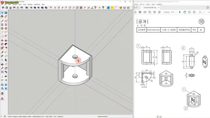Select the Protractor tool
Screen dimensions: 210x118
[2, 56]
